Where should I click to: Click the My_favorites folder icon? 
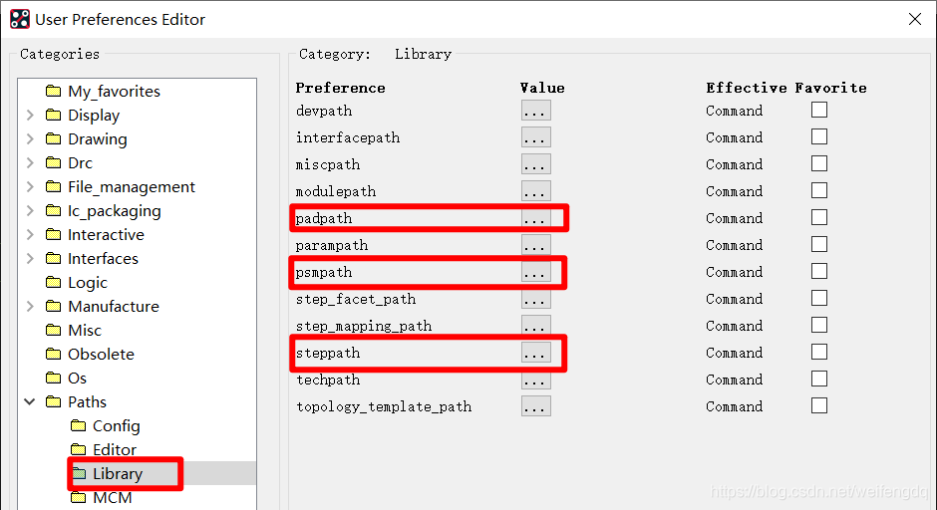click(53, 91)
